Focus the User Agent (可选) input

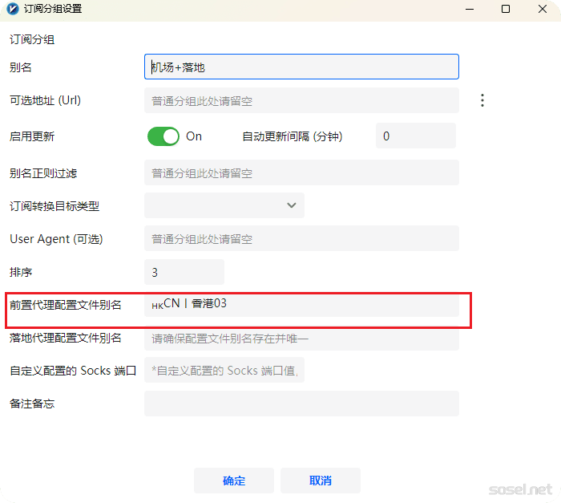[301, 239]
